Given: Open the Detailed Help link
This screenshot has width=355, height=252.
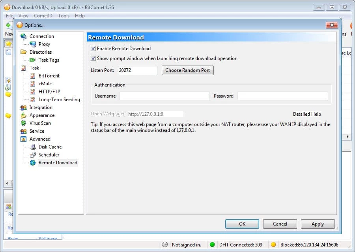Looking at the screenshot, I should [x=307, y=114].
